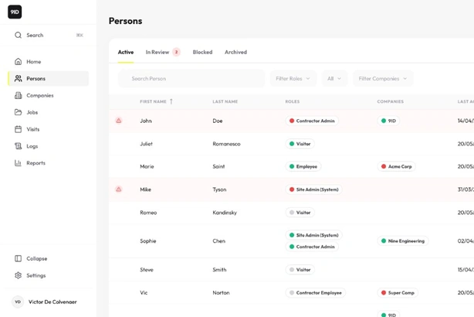Click the Contractor Employee role badge
The height and width of the screenshot is (317, 474).
coord(316,293)
